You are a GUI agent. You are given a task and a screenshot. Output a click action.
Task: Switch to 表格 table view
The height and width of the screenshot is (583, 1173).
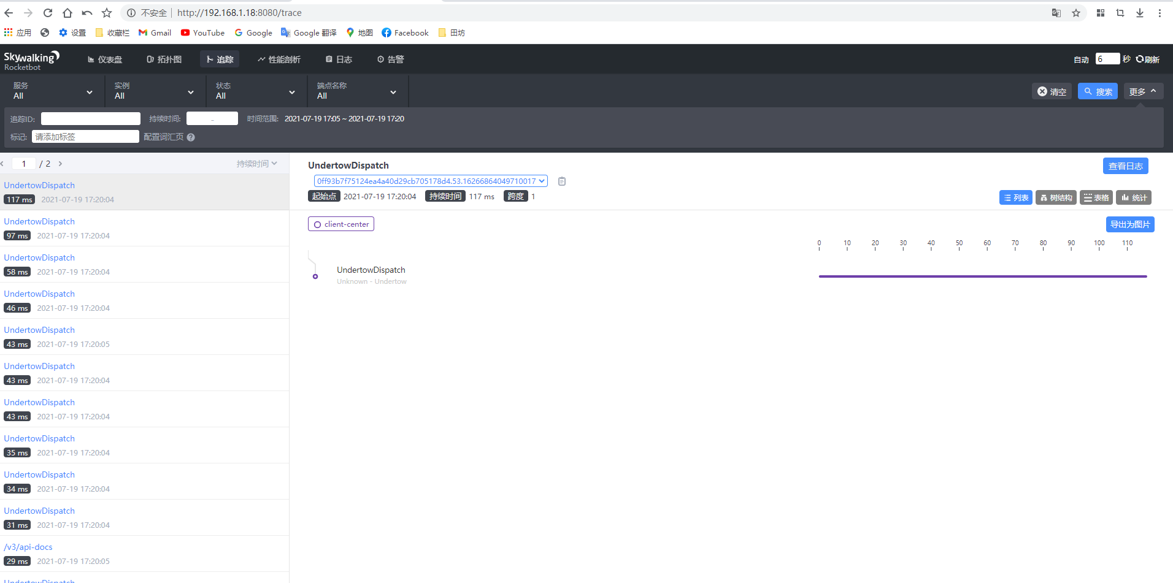(x=1096, y=197)
